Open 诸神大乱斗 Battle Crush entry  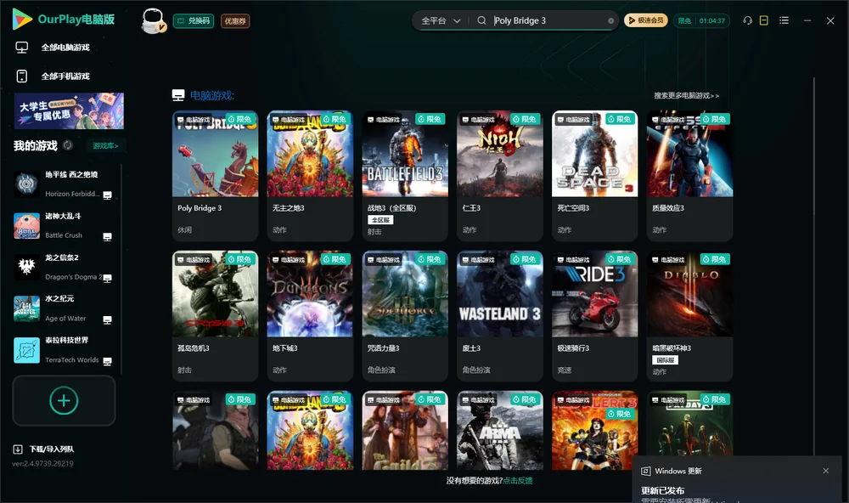[63, 225]
